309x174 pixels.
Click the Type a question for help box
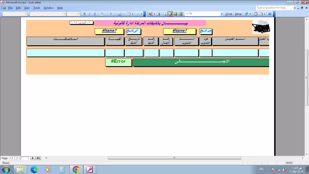pos(275,8)
